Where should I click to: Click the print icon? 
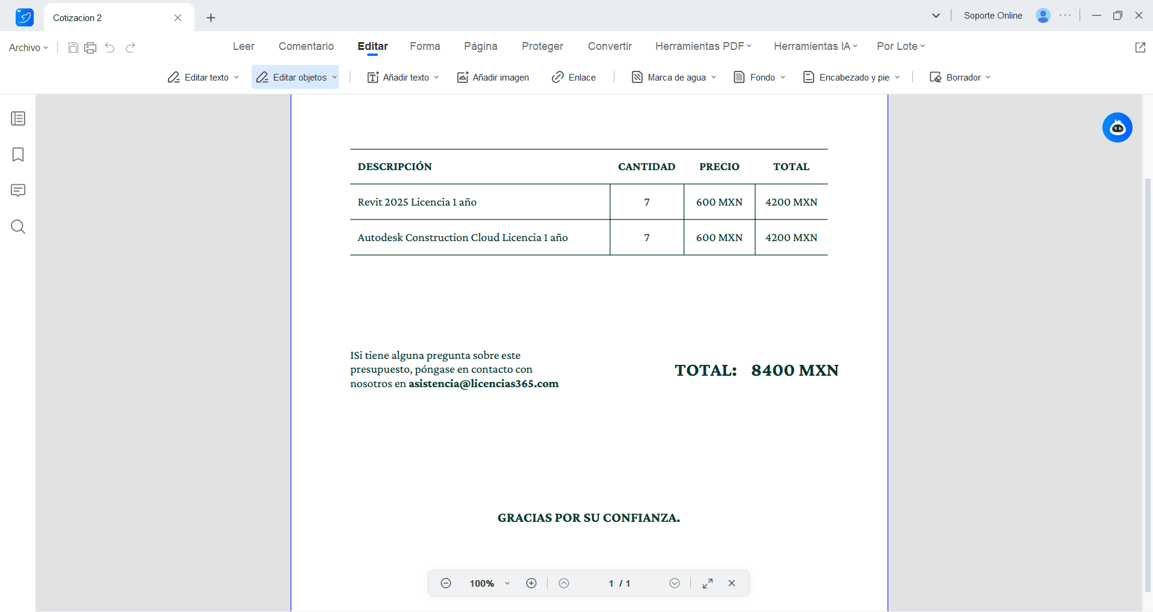tap(91, 47)
